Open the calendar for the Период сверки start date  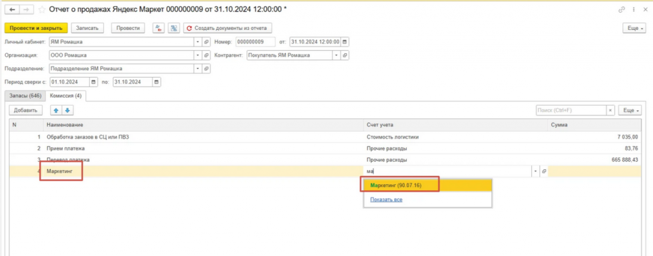(94, 82)
